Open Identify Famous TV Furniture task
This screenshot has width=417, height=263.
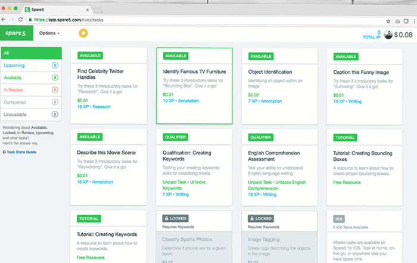(x=194, y=86)
